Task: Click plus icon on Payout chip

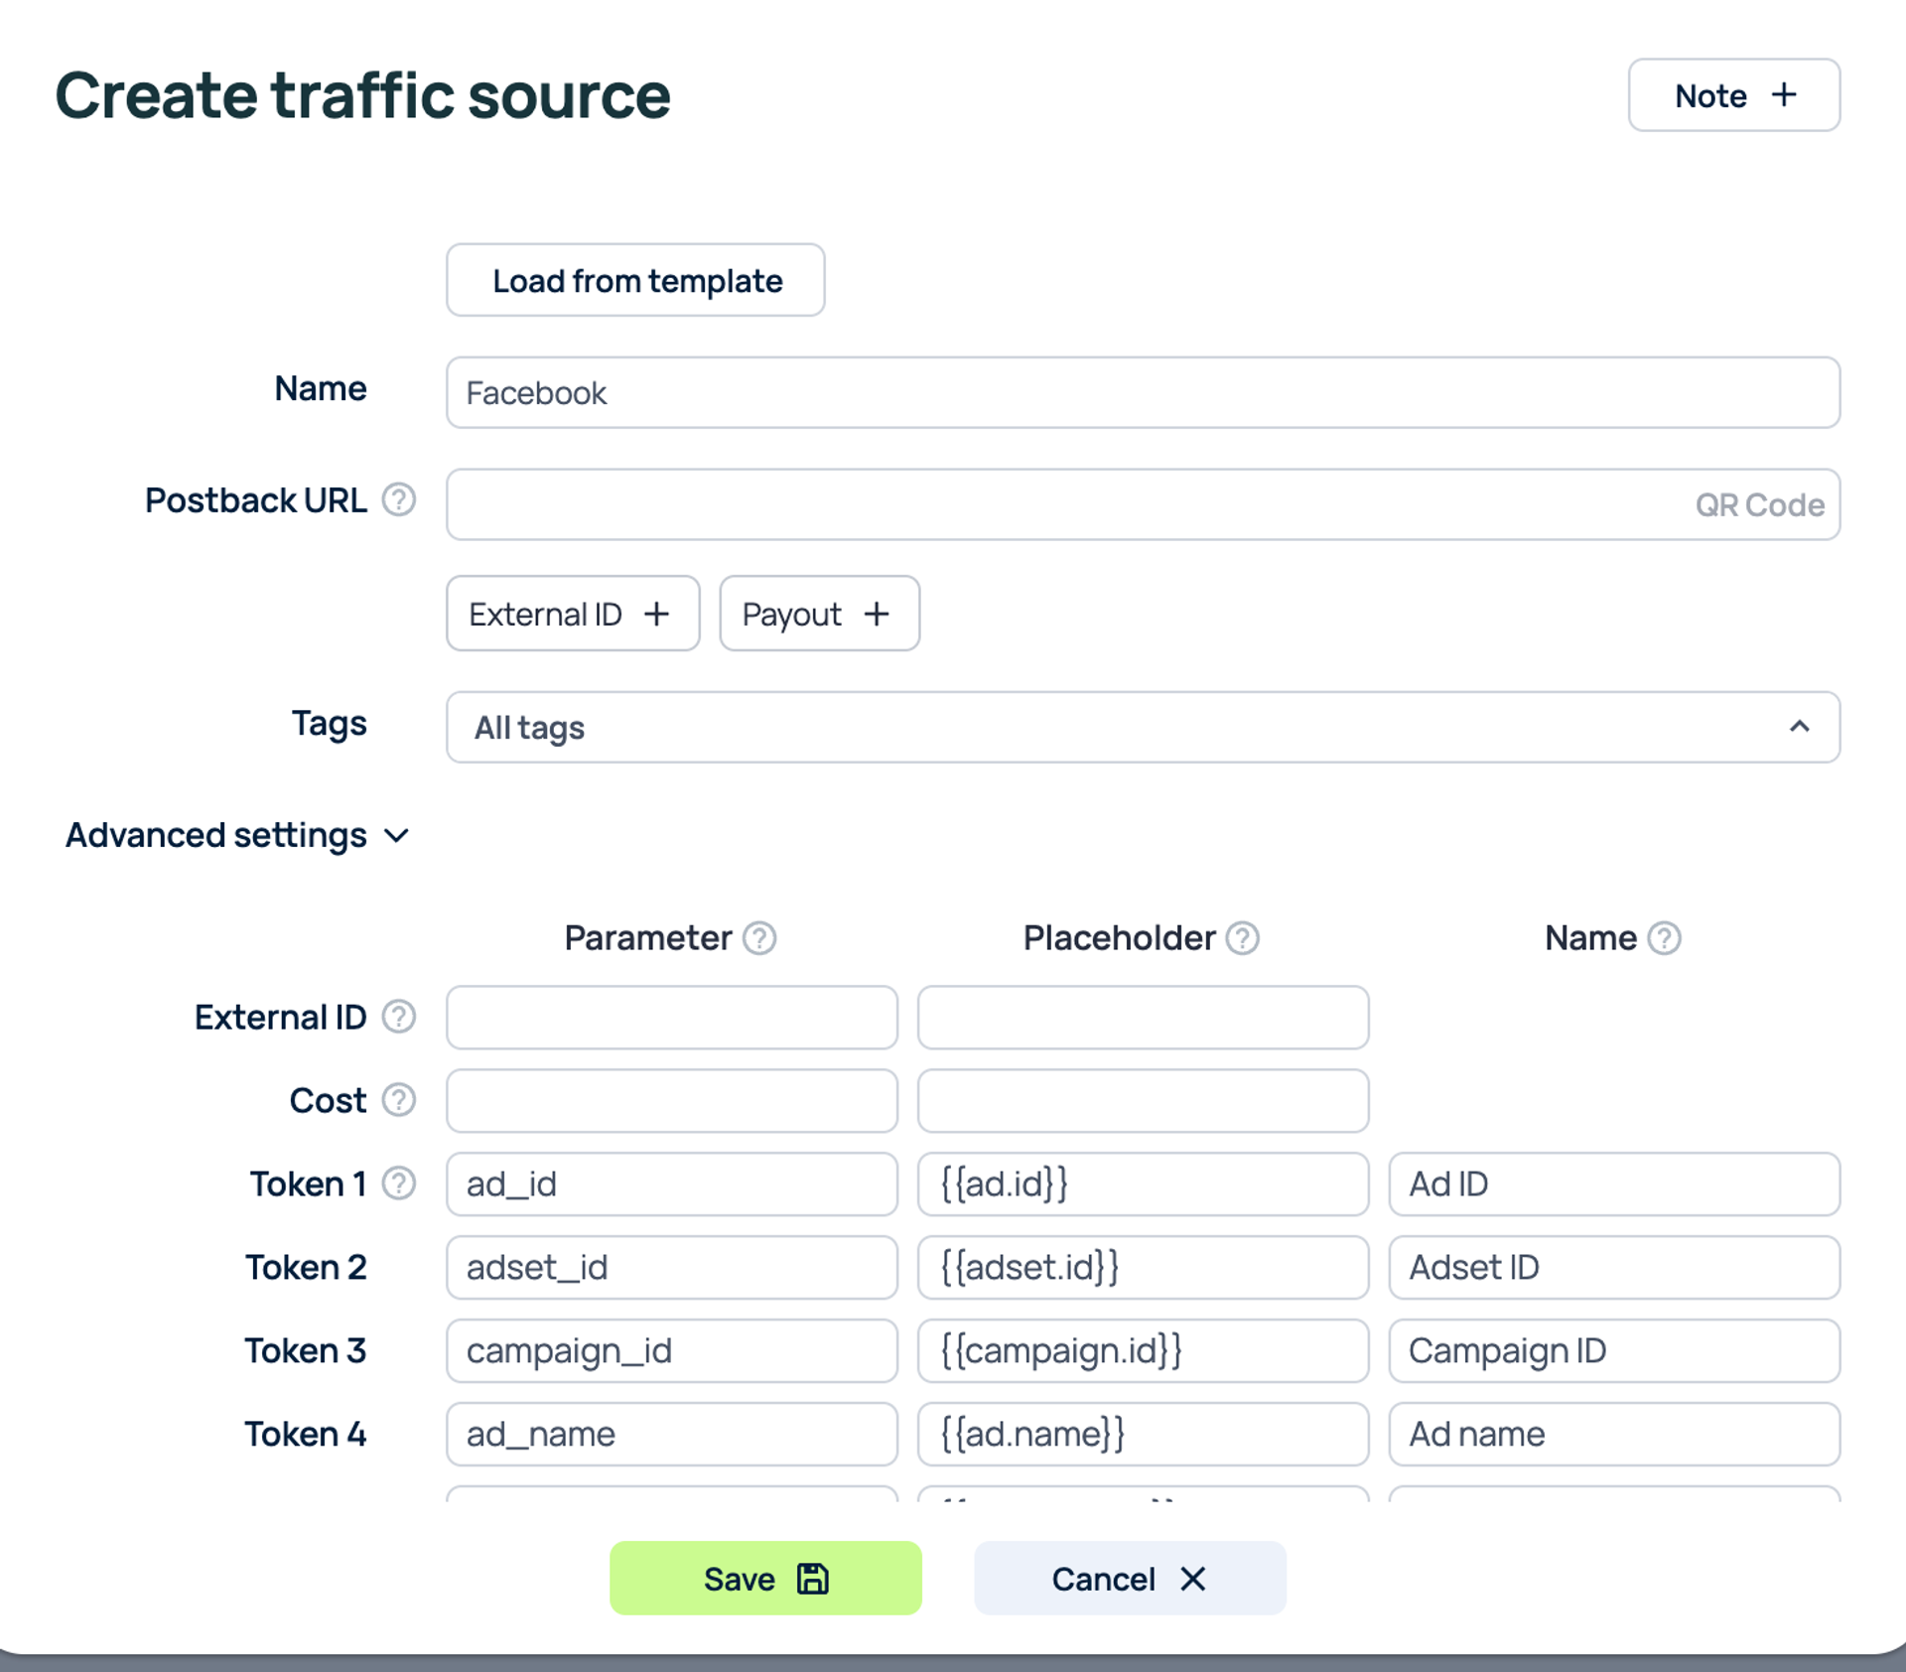Action: [x=877, y=614]
